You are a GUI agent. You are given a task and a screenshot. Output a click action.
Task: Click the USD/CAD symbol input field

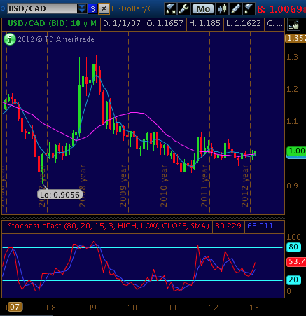pyautogui.click(x=42, y=8)
